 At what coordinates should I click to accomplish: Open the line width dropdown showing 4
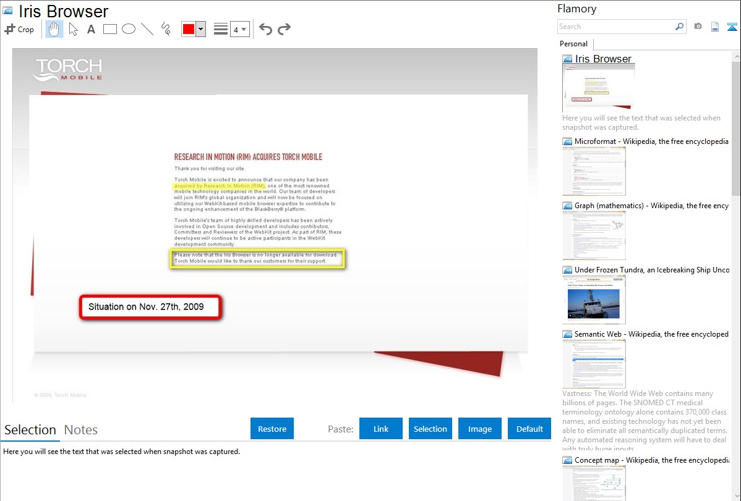pyautogui.click(x=240, y=29)
